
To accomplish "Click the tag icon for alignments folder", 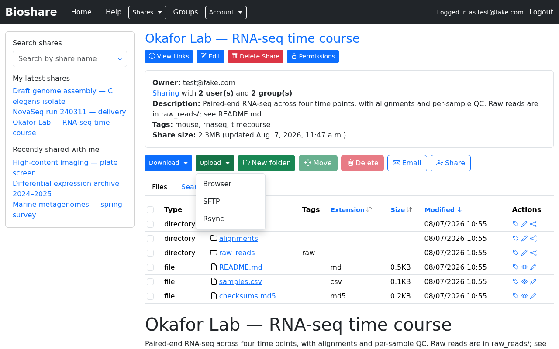I will tap(516, 239).
